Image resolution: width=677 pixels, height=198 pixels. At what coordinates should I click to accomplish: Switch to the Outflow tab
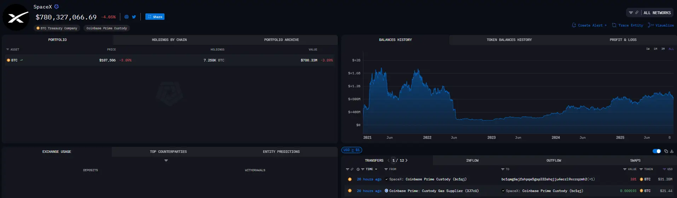[554, 161]
